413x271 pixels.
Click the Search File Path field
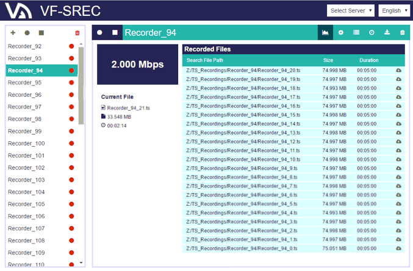coord(205,60)
